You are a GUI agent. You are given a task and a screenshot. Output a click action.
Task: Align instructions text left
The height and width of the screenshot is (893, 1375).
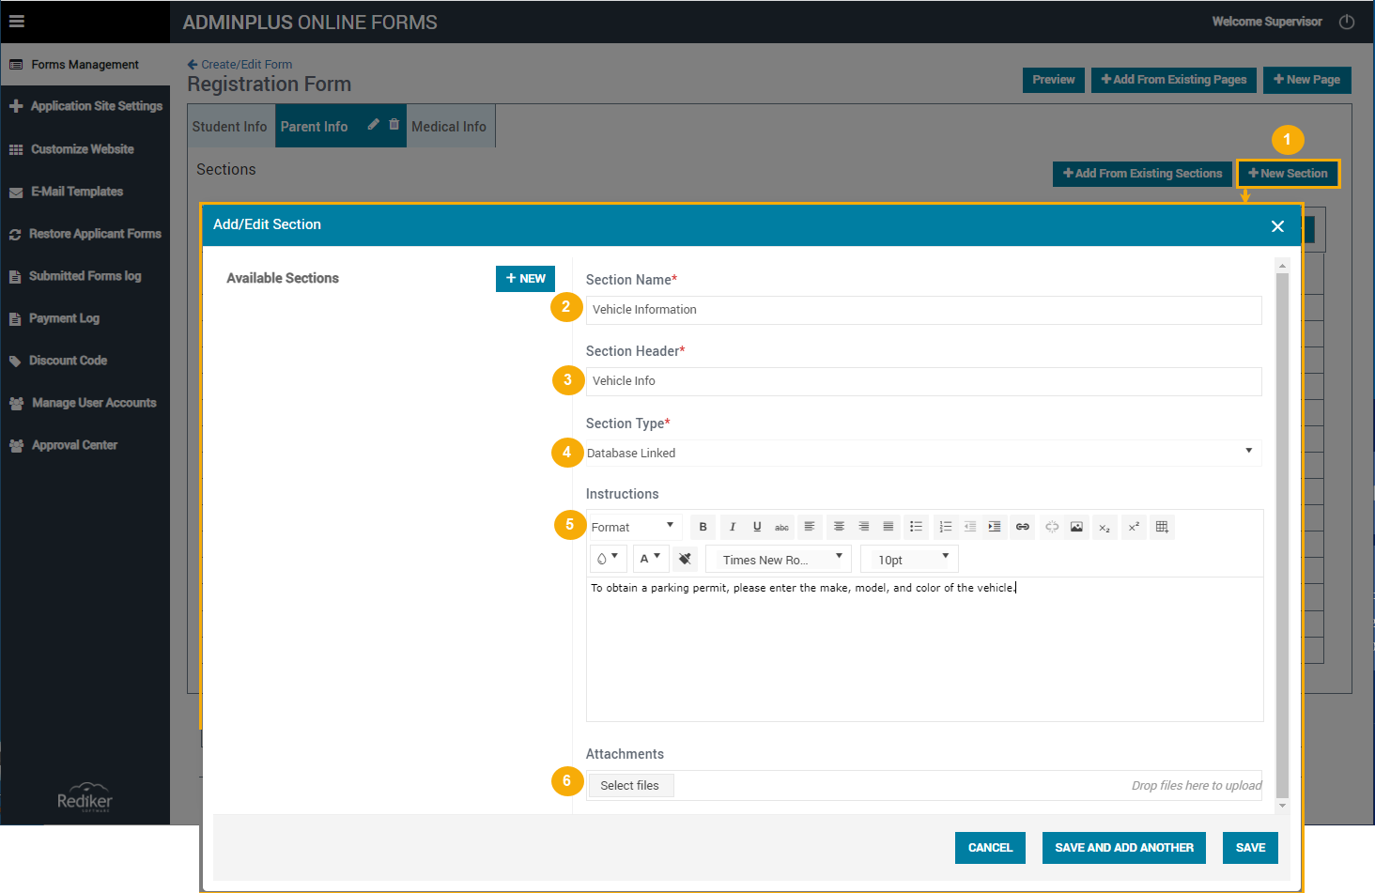(810, 527)
